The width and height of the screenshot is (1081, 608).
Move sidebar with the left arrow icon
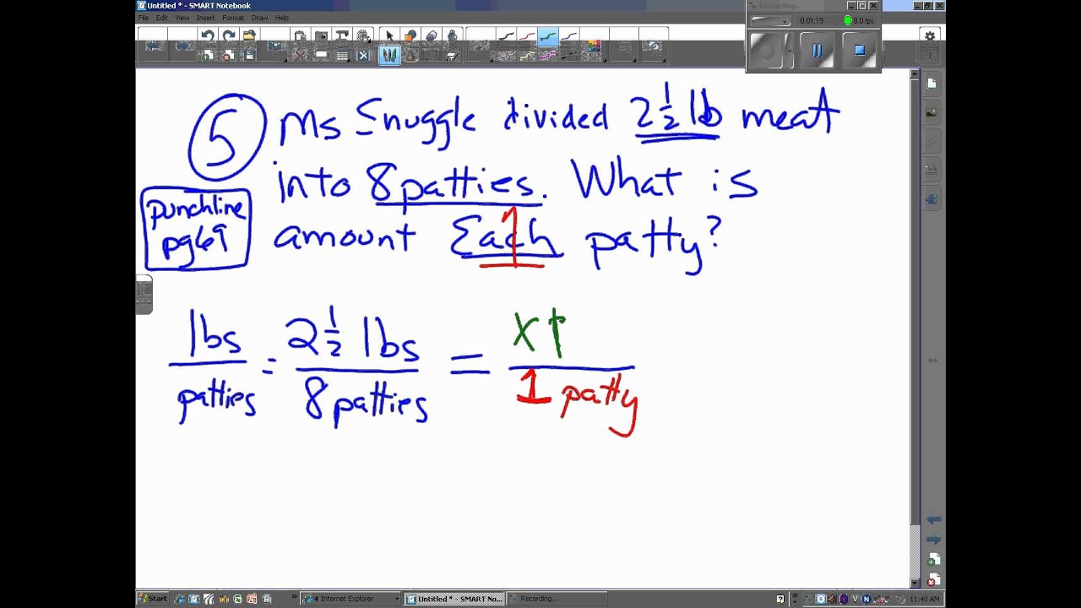point(932,519)
